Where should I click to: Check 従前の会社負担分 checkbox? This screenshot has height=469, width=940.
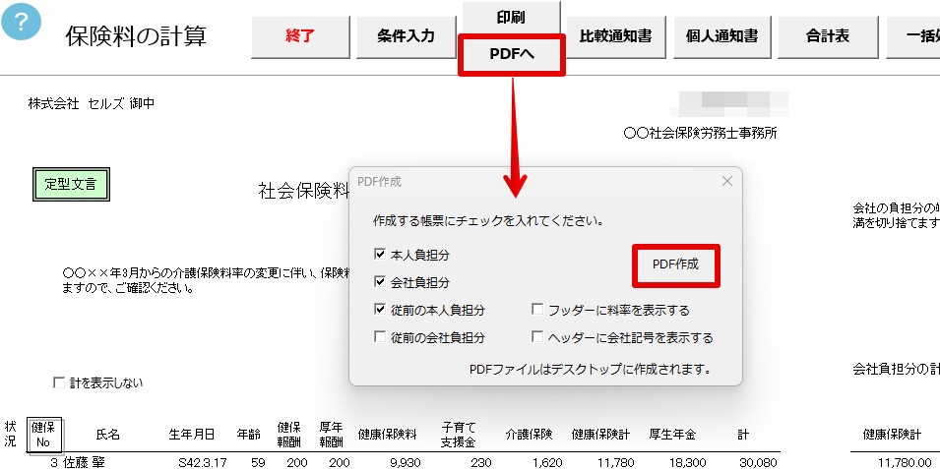380,337
